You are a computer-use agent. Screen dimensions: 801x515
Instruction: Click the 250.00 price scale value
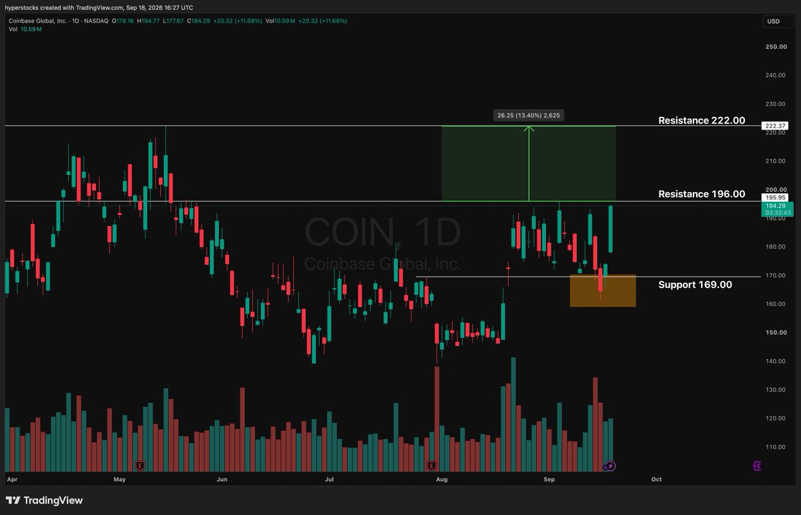coord(776,47)
